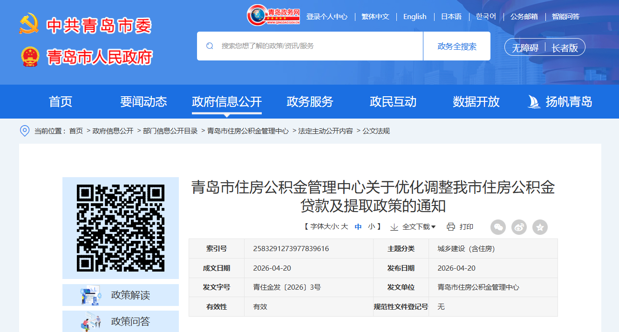Click the download icon beside 全文下载

tap(394, 227)
